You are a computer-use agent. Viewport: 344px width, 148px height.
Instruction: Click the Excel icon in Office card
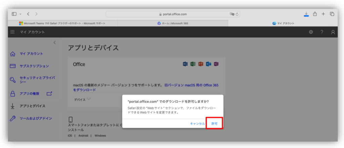193,64
